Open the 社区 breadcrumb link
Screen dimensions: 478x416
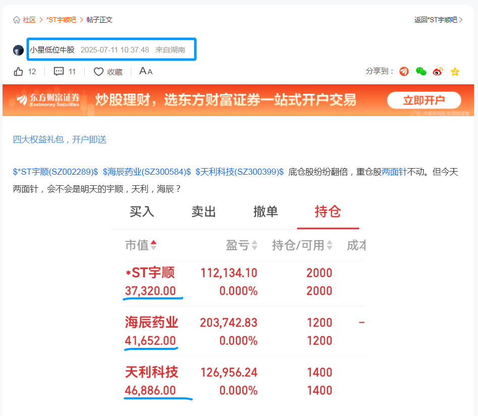(x=29, y=20)
